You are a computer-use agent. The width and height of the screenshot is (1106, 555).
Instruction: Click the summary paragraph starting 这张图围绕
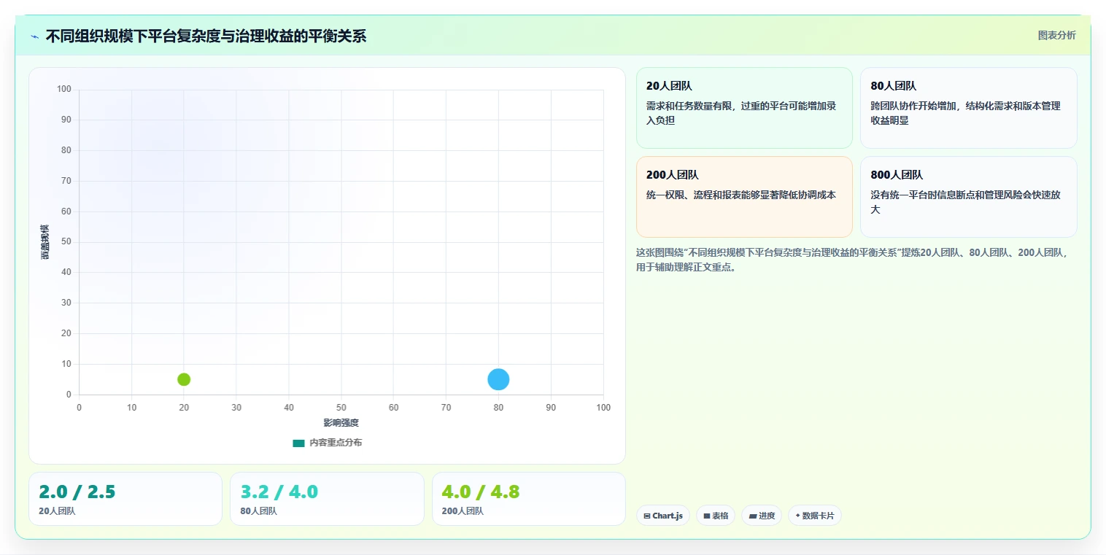[x=853, y=260]
